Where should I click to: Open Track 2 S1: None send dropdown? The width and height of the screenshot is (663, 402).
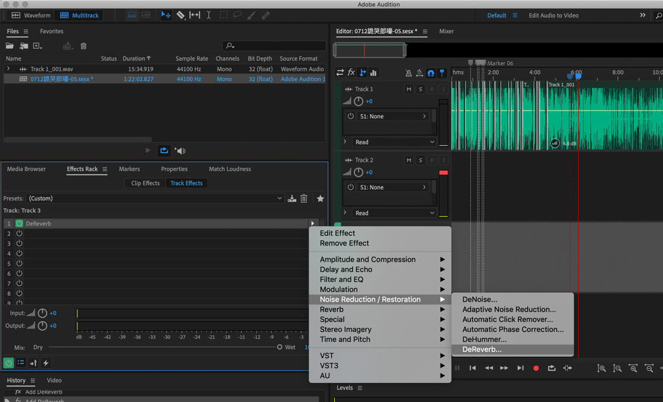click(x=392, y=187)
